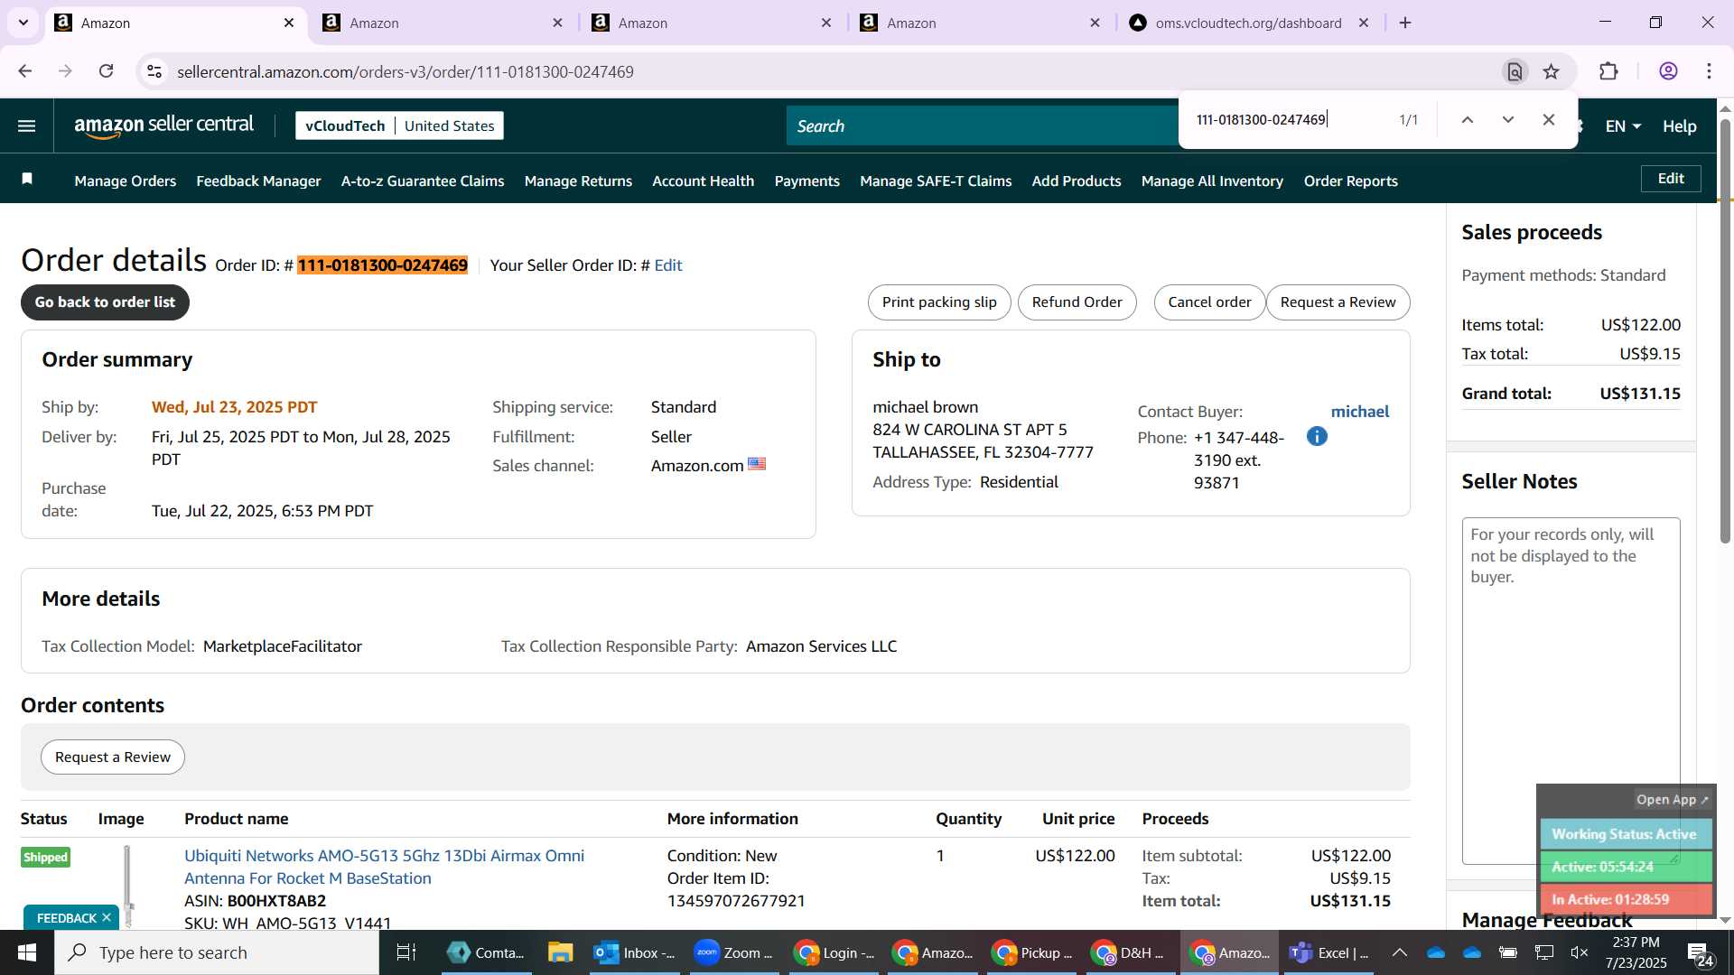The height and width of the screenshot is (975, 1734).
Task: Open Microsoft Teams Excel window in taskbar
Action: tap(1329, 952)
